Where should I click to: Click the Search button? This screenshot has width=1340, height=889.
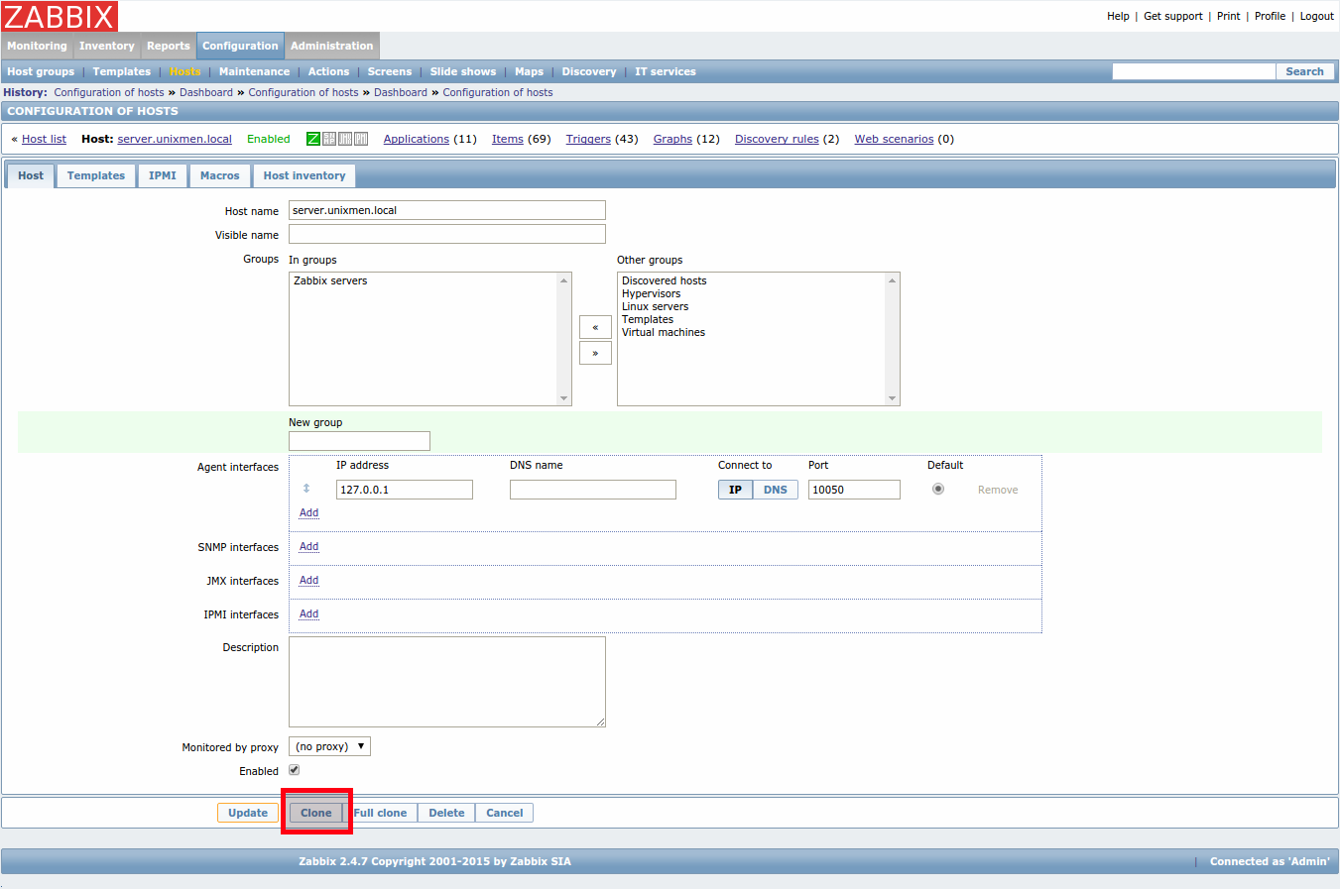[x=1305, y=71]
